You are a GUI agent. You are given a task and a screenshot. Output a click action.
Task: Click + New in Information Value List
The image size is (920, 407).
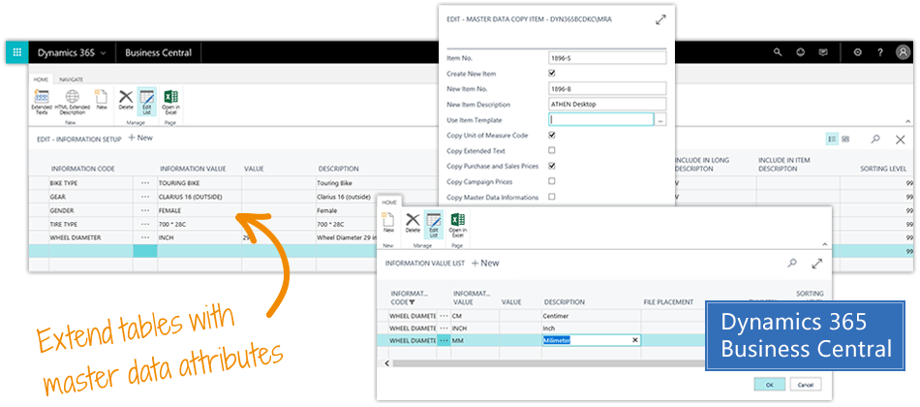click(x=485, y=263)
